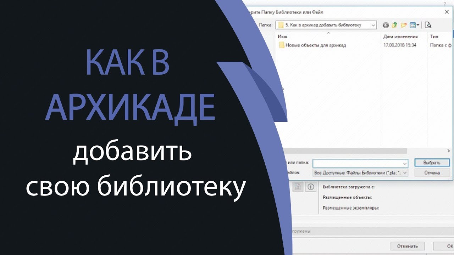Open the file or folder name combo arrow
Image resolution: width=454 pixels, height=255 pixels.
pos(405,163)
